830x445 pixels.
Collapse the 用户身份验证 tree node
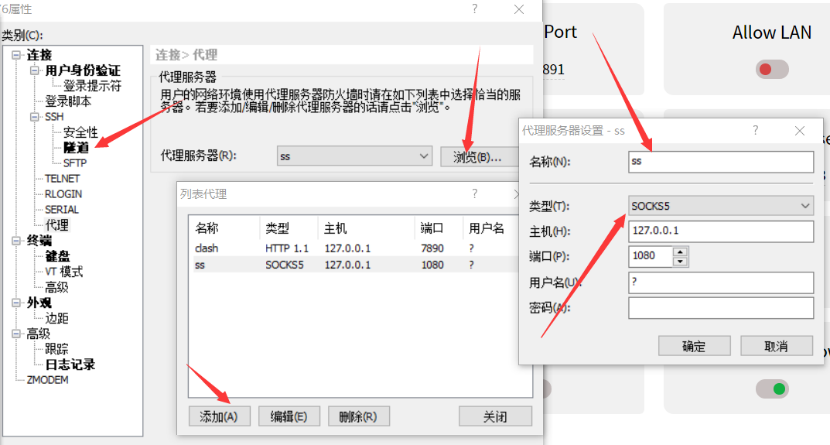tap(36, 70)
